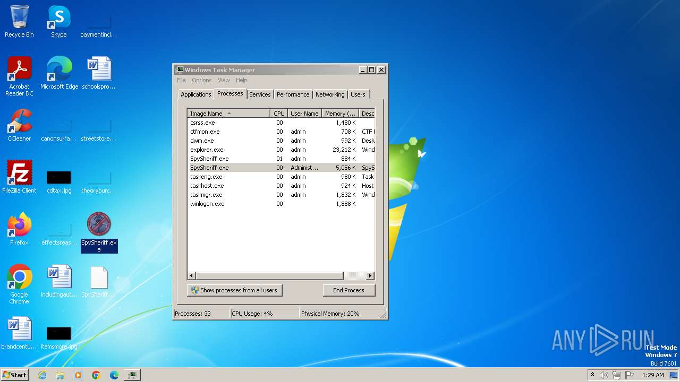Open Windows Media Player taskbar icon
The height and width of the screenshot is (382, 680).
click(x=78, y=375)
